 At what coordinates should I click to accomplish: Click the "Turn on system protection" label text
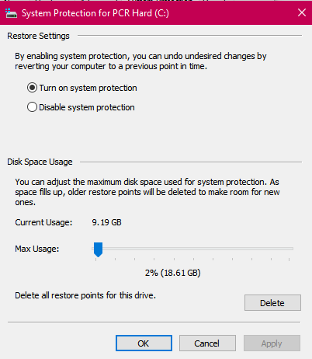point(88,88)
